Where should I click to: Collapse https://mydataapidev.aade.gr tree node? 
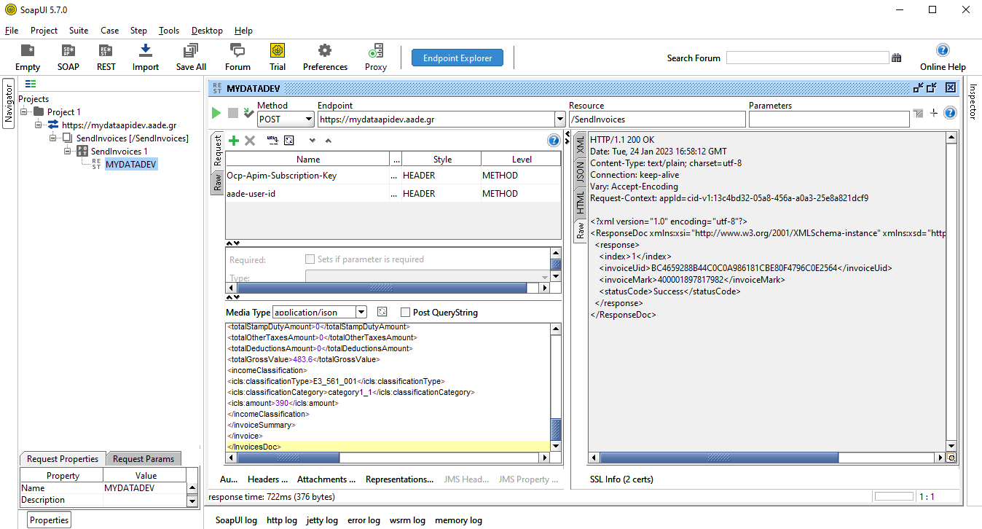coord(39,125)
